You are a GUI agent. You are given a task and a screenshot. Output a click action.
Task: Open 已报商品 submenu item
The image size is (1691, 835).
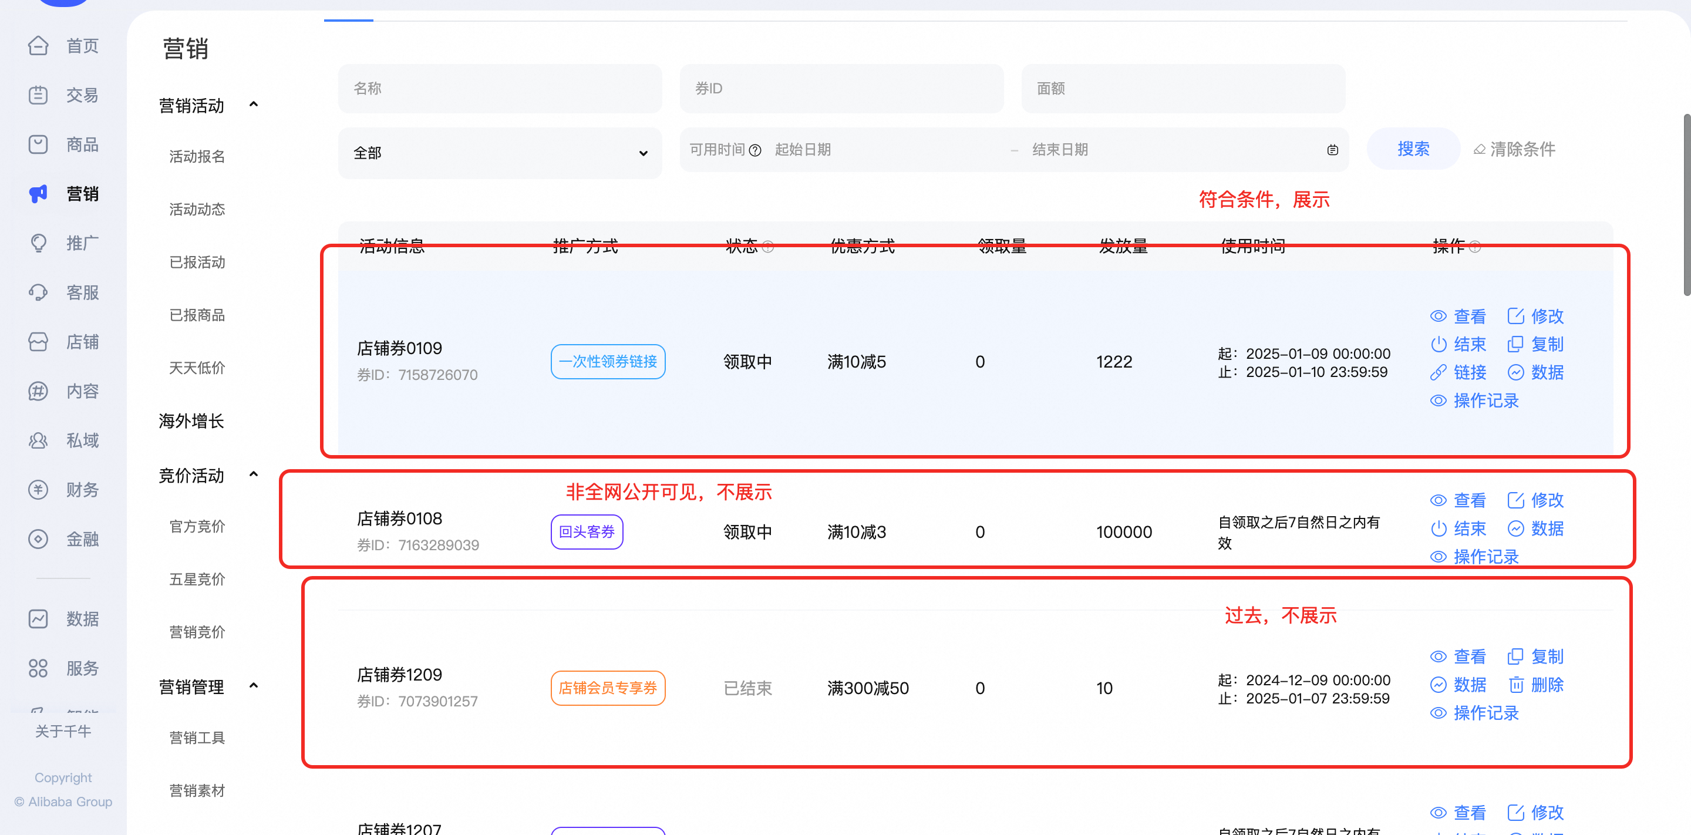pos(197,316)
